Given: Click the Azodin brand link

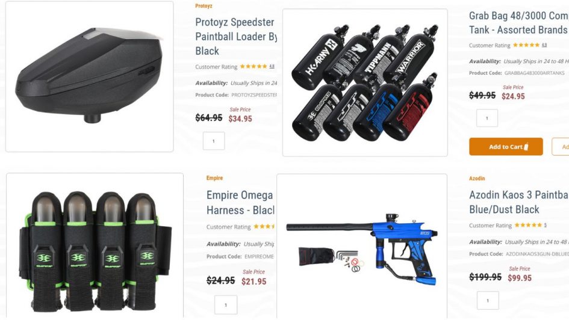Looking at the screenshot, I should [477, 178].
